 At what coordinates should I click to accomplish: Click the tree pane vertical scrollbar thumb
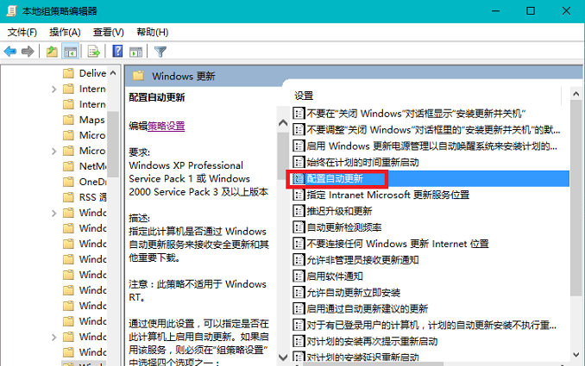point(113,143)
